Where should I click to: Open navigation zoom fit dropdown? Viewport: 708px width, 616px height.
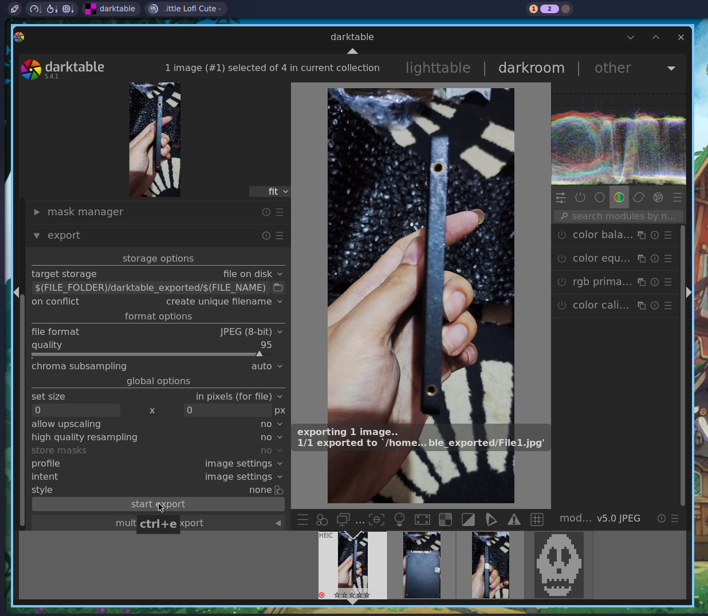pyautogui.click(x=269, y=192)
